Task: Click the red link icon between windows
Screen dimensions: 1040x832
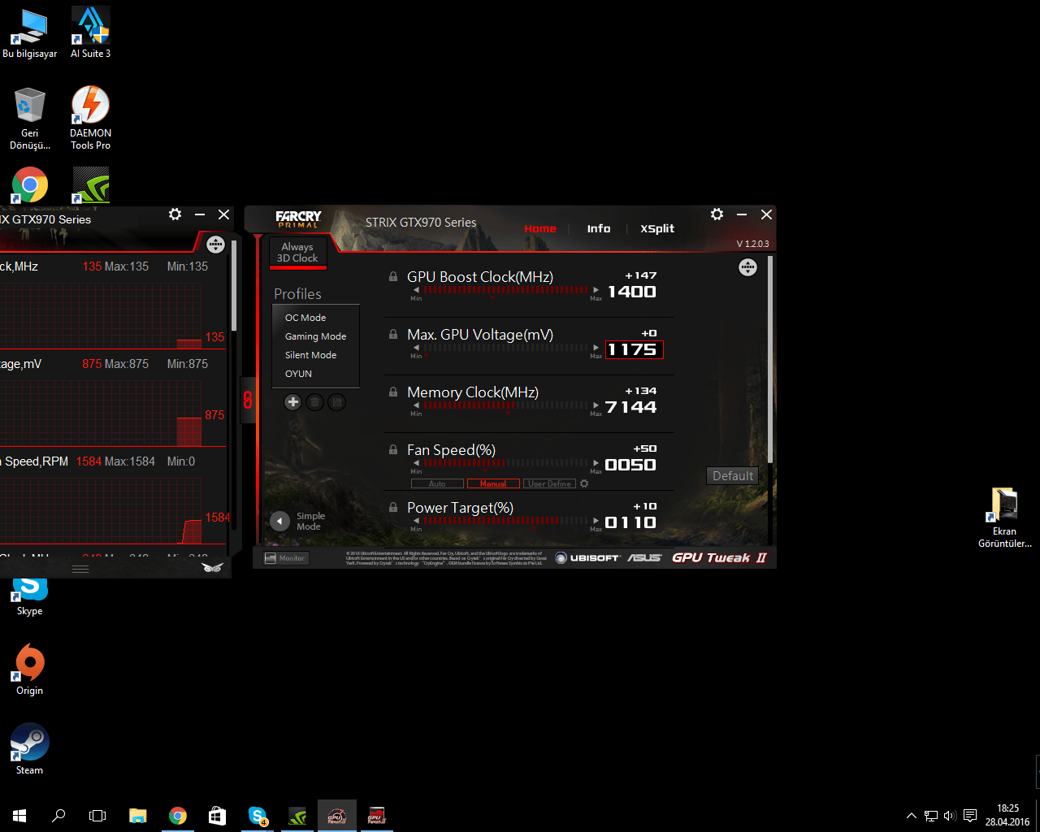Action: [x=248, y=399]
